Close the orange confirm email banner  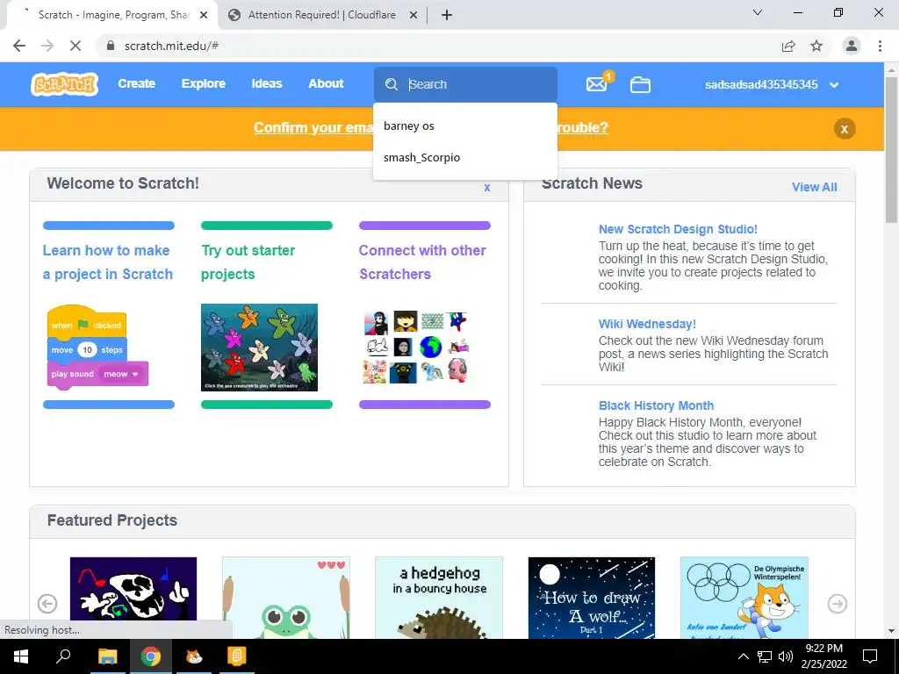pos(844,129)
